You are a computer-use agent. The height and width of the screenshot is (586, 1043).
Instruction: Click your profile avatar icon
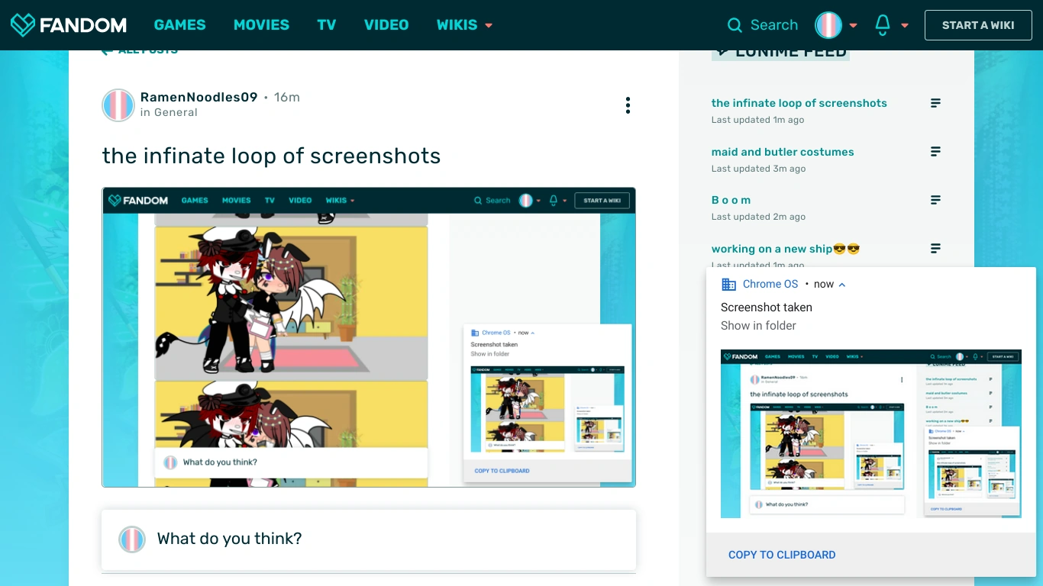[828, 24]
